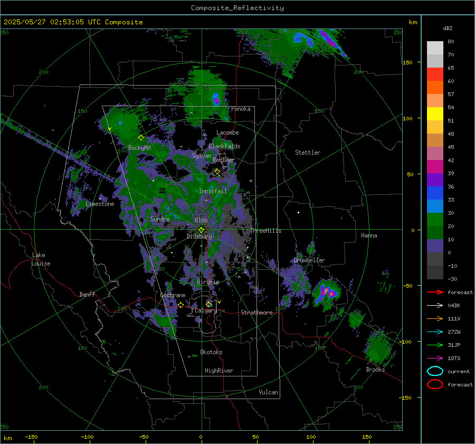Click the red 'forecast' ellipse legend icon

click(435, 384)
